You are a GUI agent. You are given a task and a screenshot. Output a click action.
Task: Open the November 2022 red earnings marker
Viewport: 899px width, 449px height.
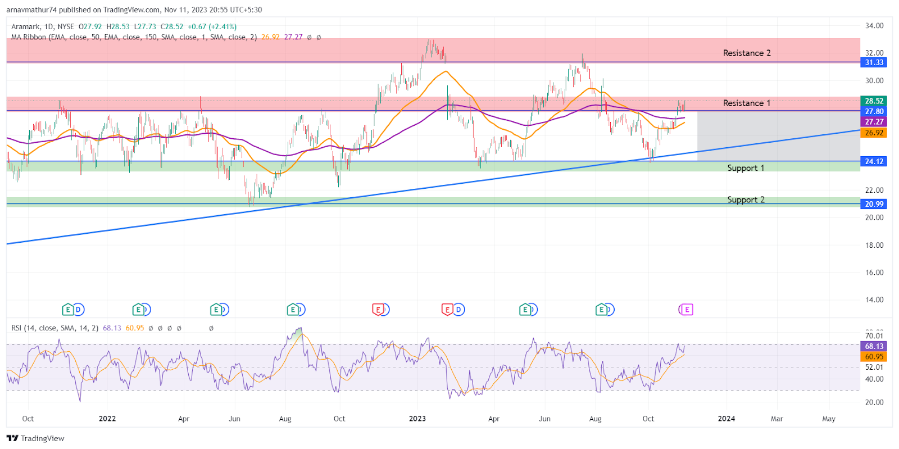[378, 309]
